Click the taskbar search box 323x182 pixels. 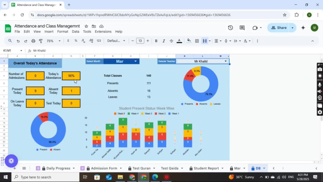[x=45, y=177]
